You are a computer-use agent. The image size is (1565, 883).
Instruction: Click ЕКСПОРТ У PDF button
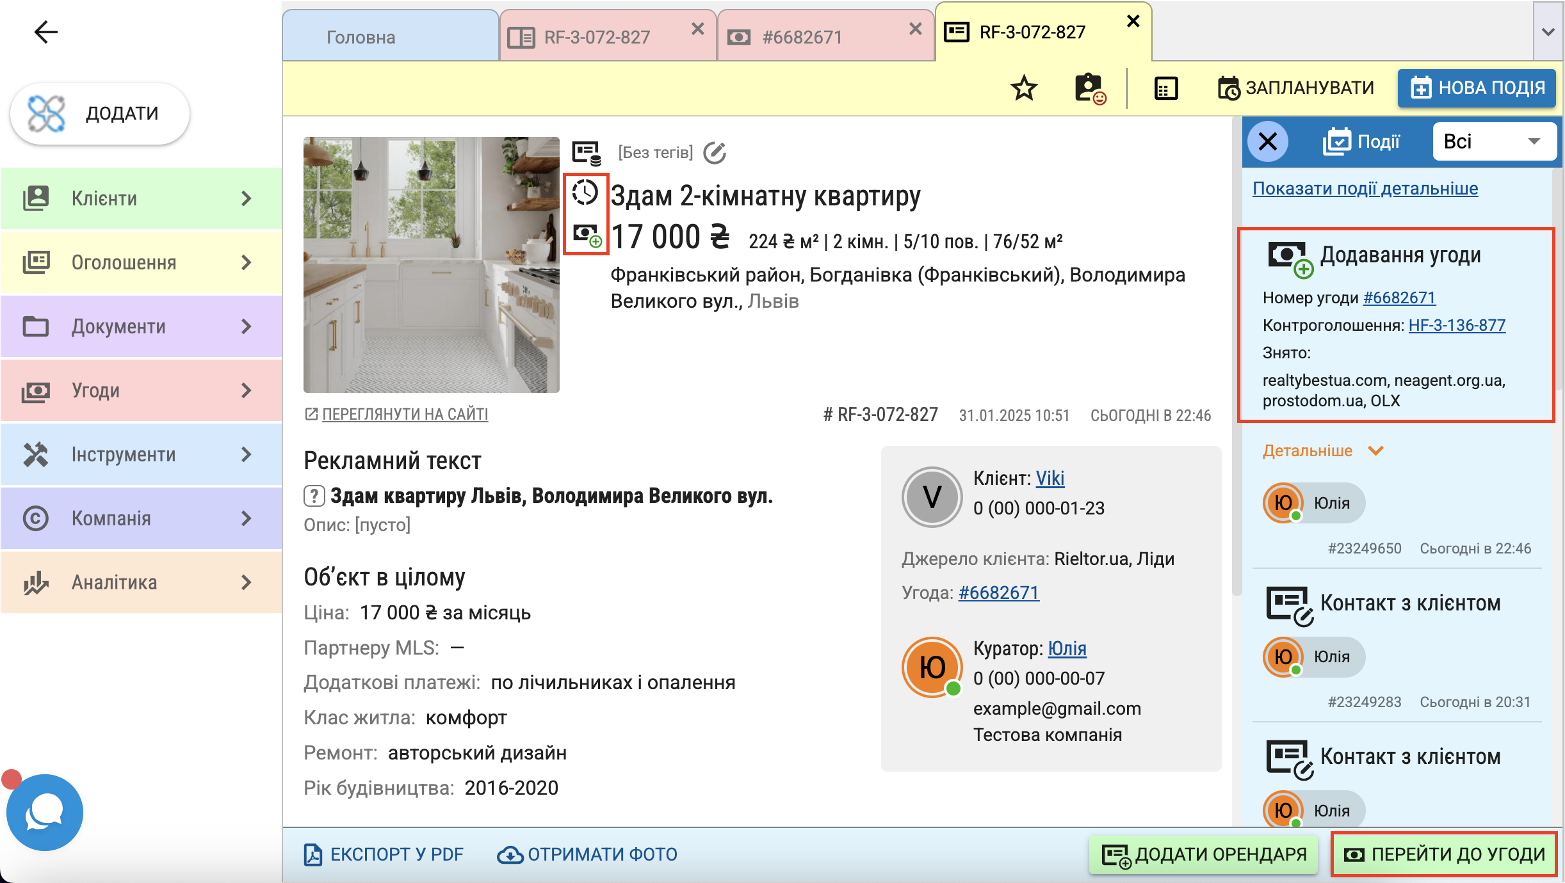tap(383, 854)
